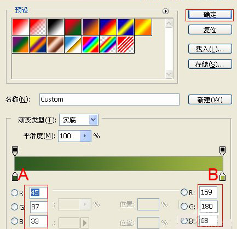The width and height of the screenshot is (237, 229).
Task: Select the dark green color stop A
Action: coord(15,177)
